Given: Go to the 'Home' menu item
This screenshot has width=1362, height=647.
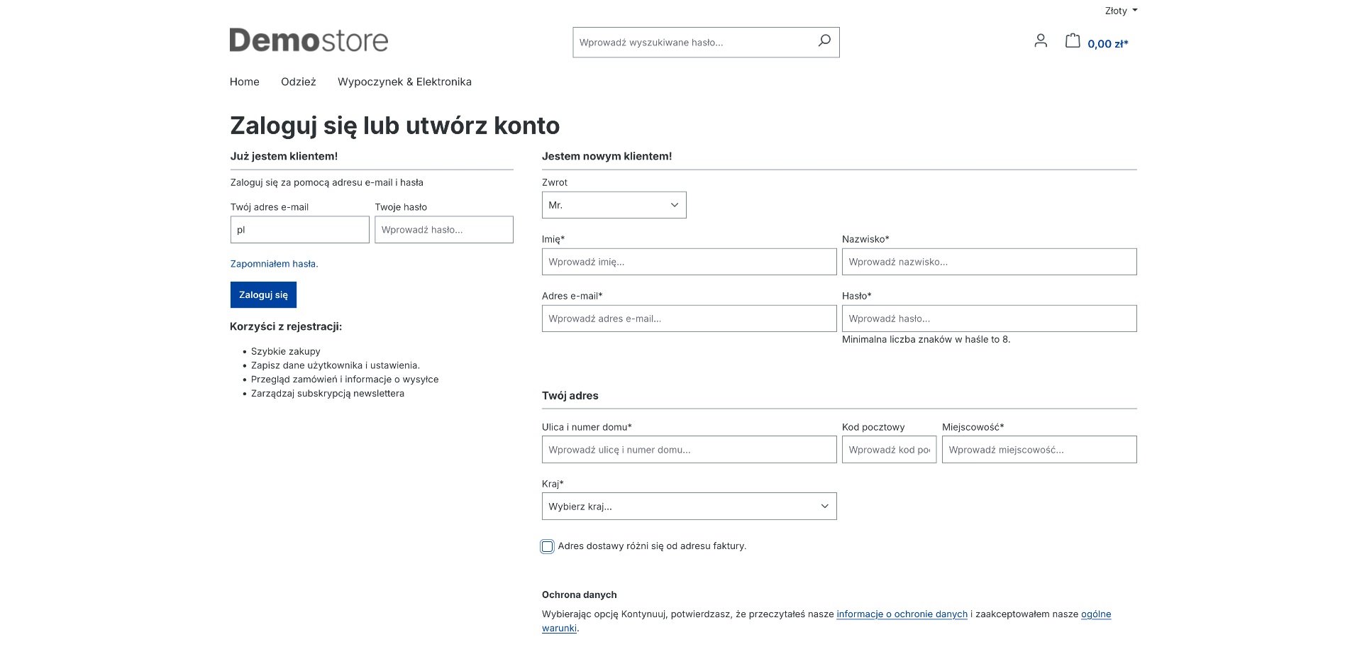Looking at the screenshot, I should pyautogui.click(x=244, y=82).
